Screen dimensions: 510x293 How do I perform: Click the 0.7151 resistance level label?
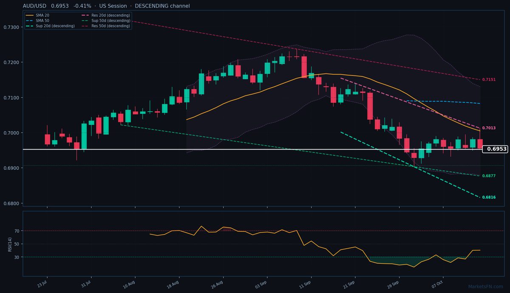tap(489, 80)
